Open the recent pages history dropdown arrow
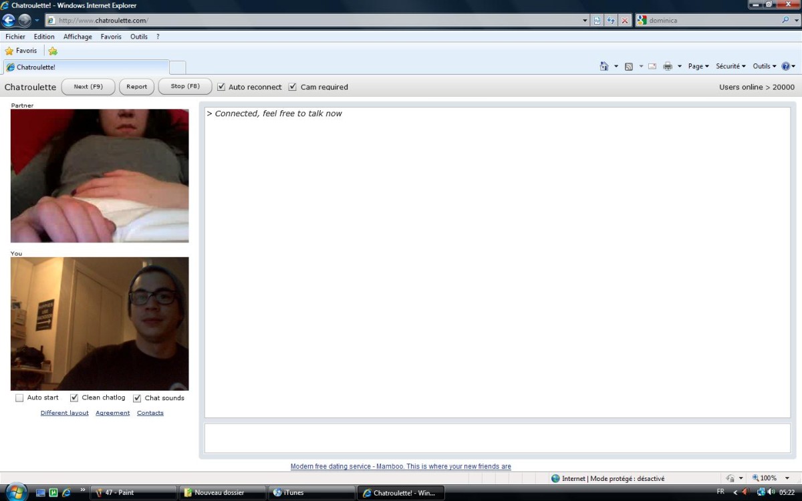Image resolution: width=802 pixels, height=501 pixels. (37, 21)
